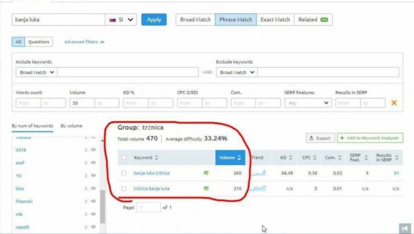The width and height of the screenshot is (414, 234).
Task: Sort by the KD column arrows
Action: 289,158
